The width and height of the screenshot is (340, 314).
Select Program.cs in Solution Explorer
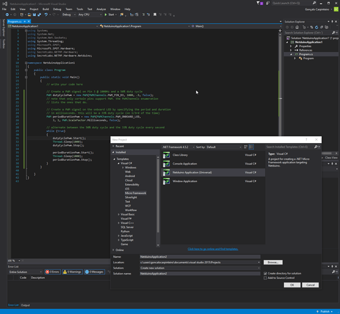click(x=306, y=54)
